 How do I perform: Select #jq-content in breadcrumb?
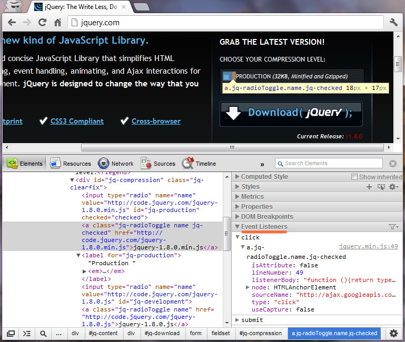click(103, 333)
